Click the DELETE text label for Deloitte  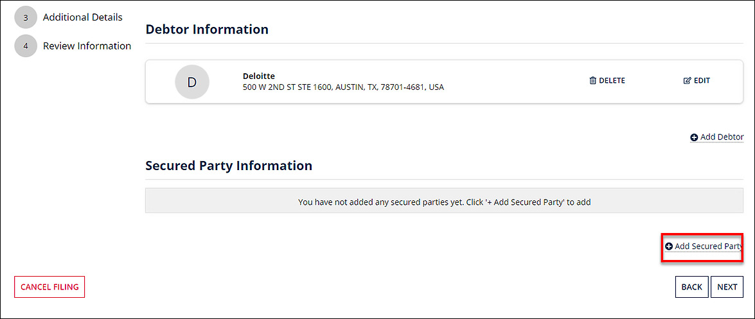click(x=612, y=81)
